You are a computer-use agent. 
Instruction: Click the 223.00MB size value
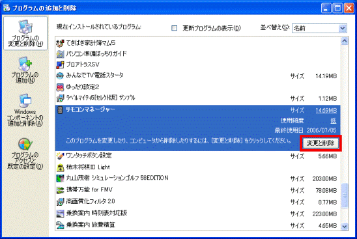pos(324,214)
